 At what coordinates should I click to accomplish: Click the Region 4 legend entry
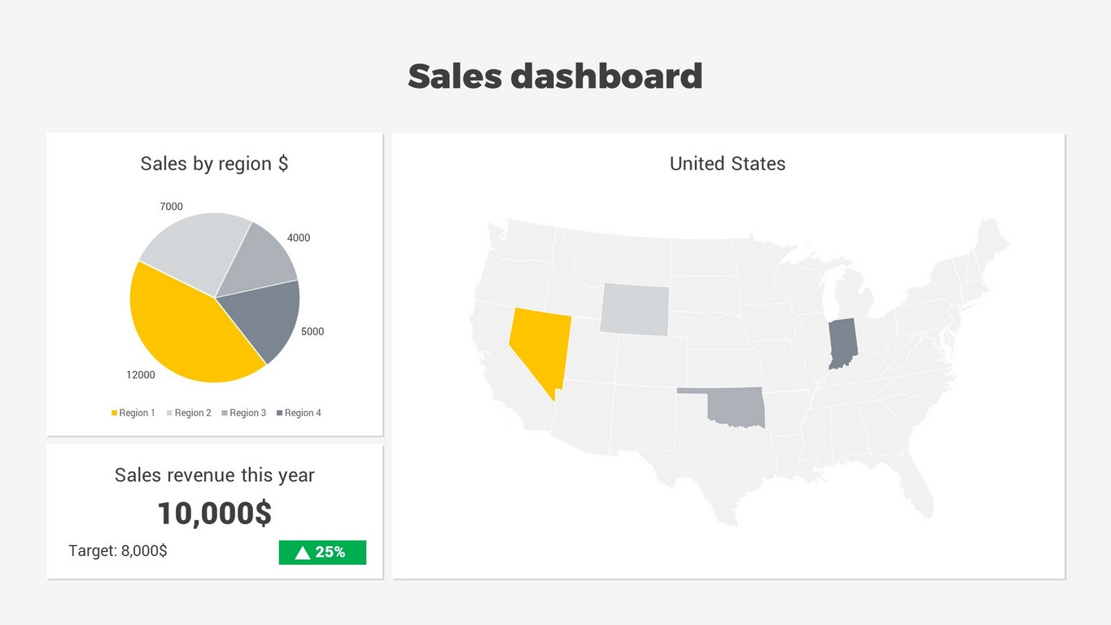[299, 413]
